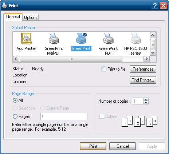The width and height of the screenshot is (169, 154).
Task: Open the General tab
Action: pos(13,17)
